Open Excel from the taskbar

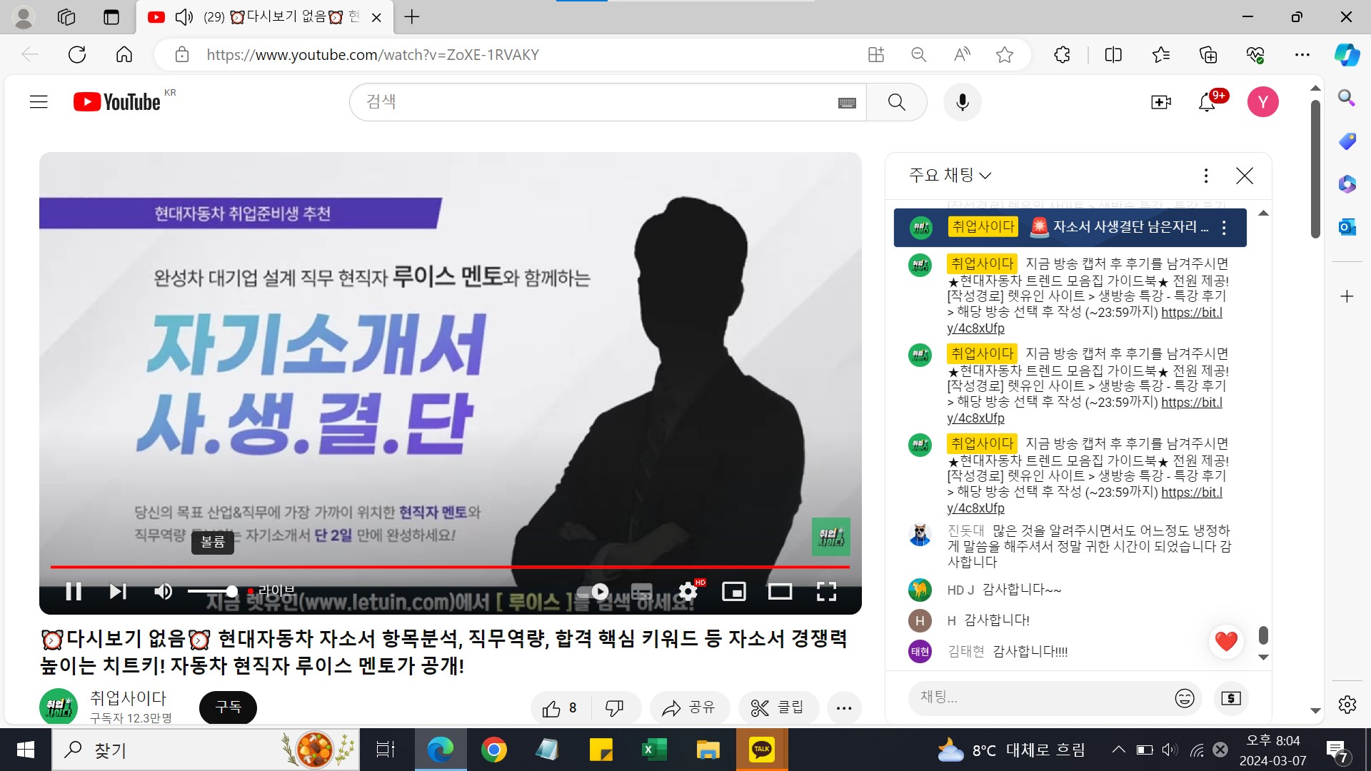[x=654, y=750]
